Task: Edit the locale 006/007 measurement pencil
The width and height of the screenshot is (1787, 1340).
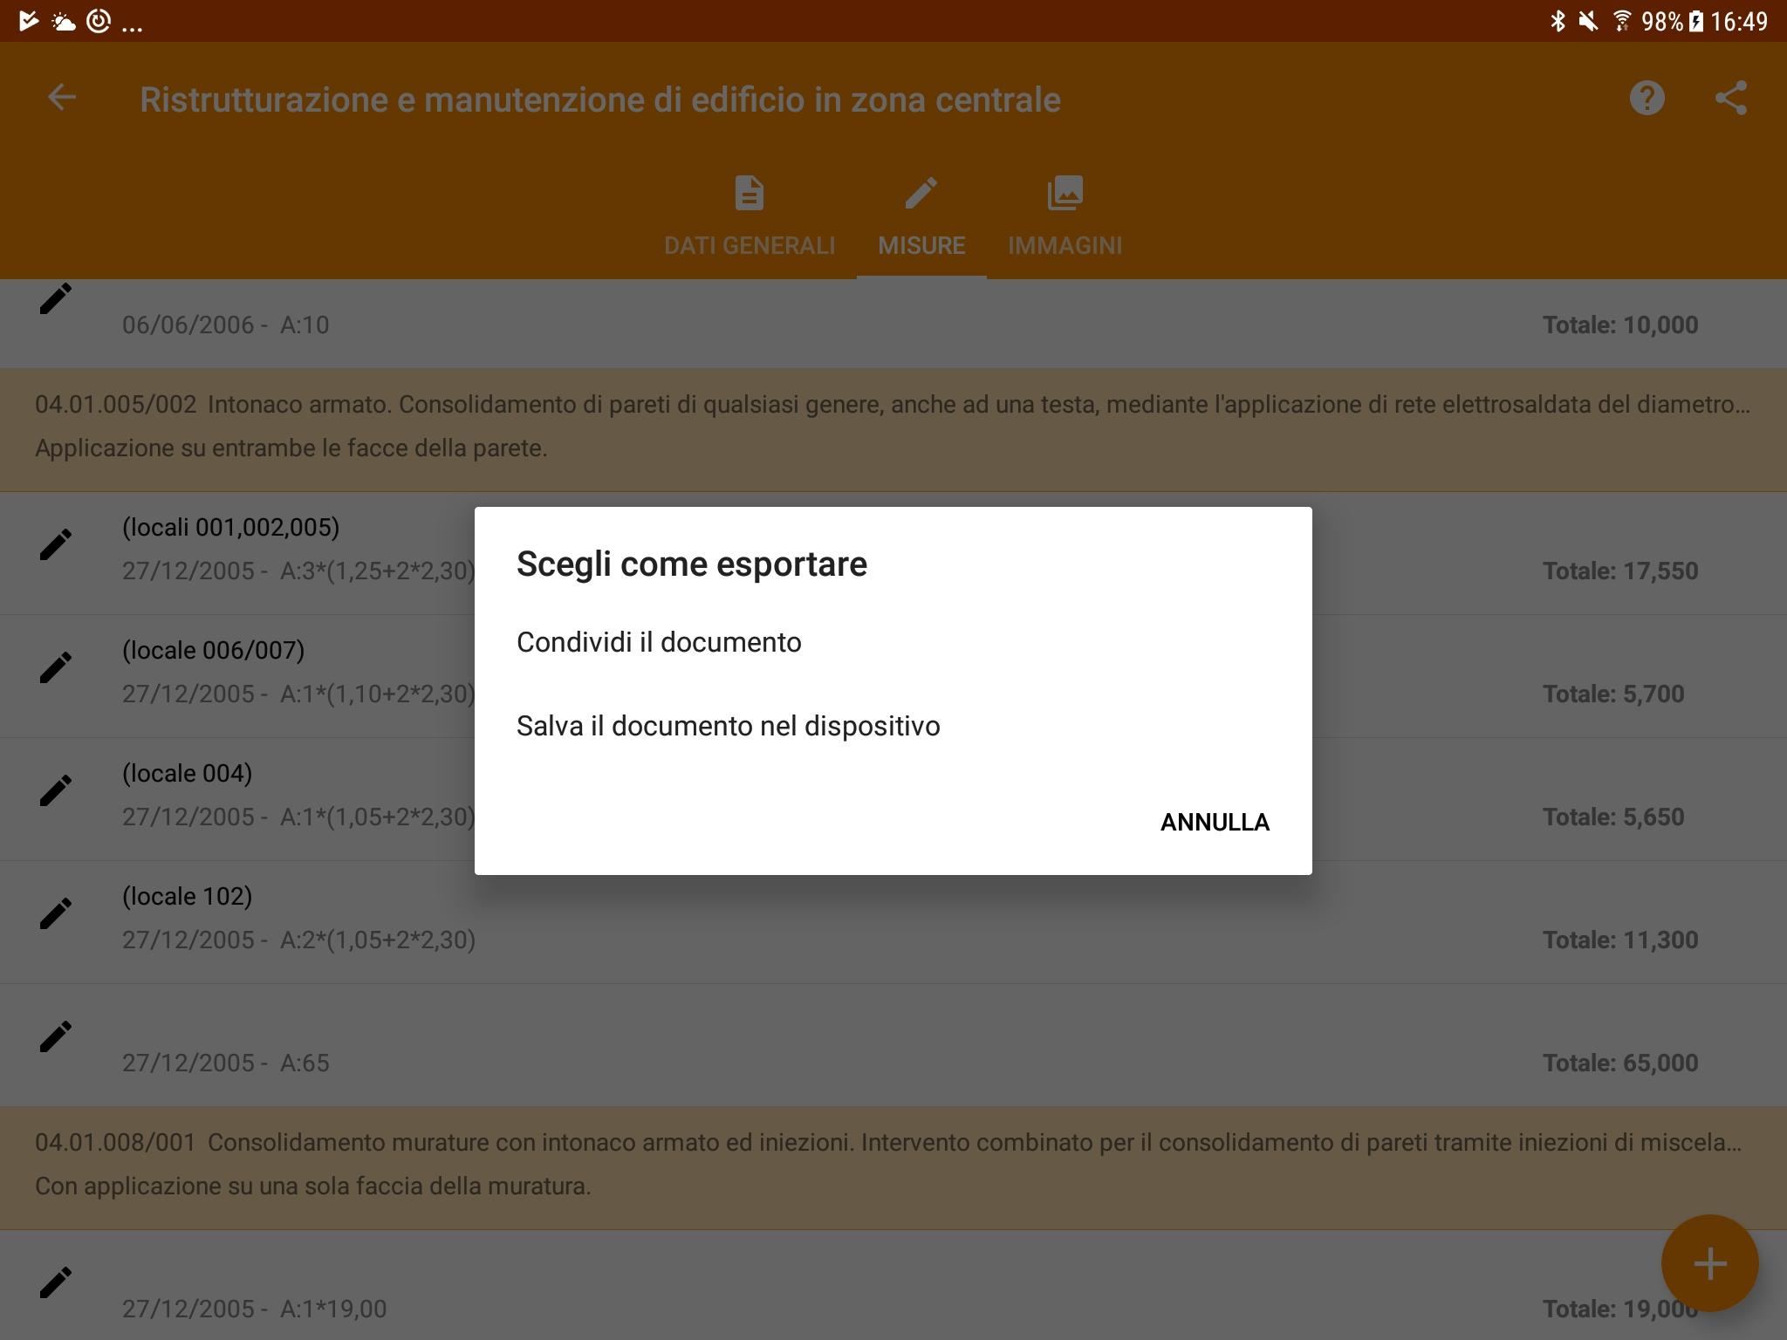Action: [x=56, y=667]
